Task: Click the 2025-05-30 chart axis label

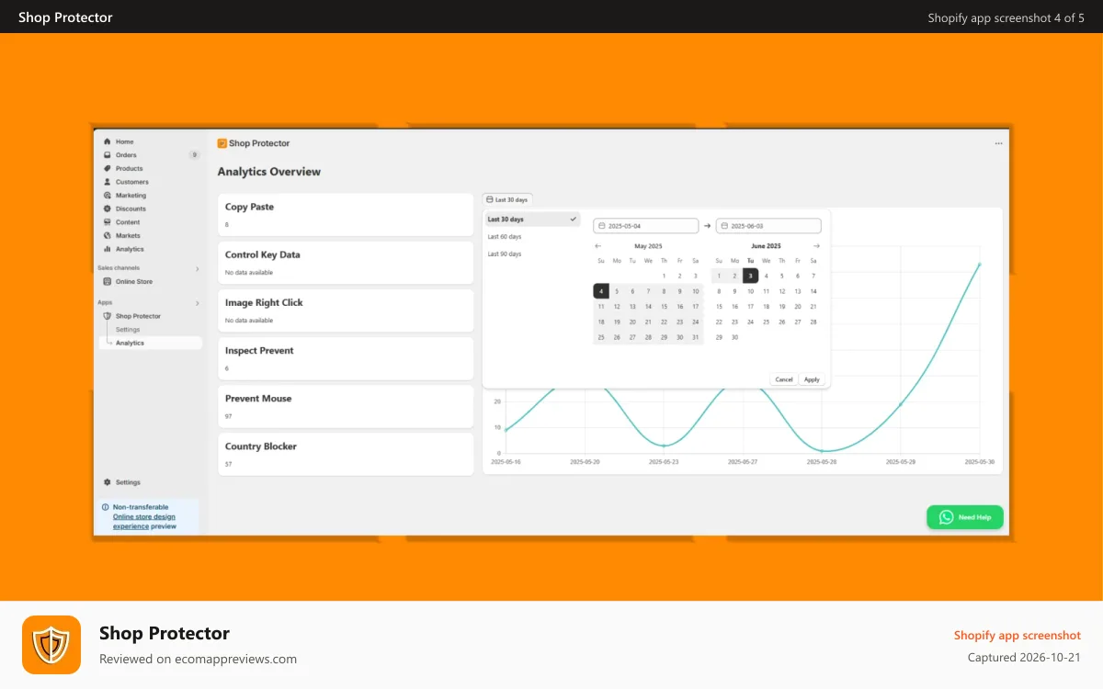Action: tap(979, 461)
